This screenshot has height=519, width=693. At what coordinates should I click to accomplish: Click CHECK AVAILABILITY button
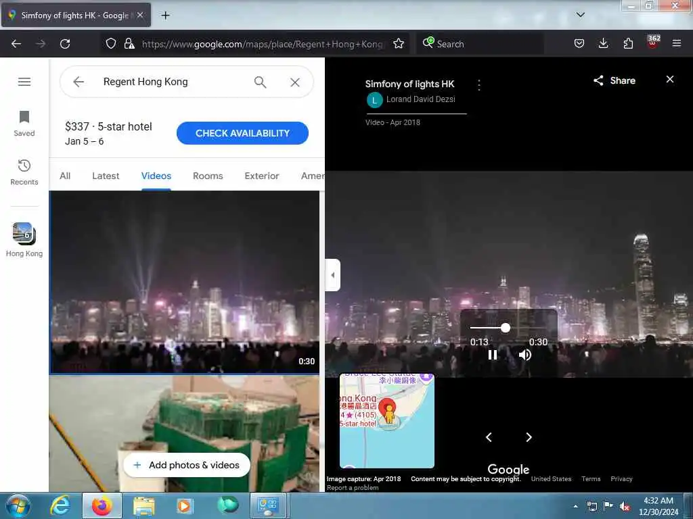click(x=242, y=133)
